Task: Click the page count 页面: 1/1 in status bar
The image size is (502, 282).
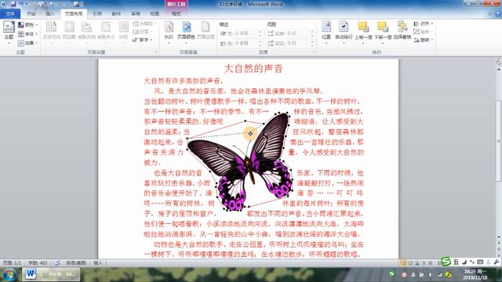Action: [x=13, y=263]
